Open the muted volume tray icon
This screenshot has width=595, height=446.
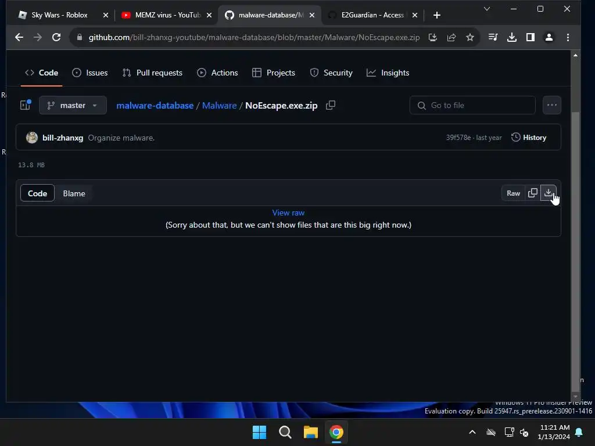[524, 432]
